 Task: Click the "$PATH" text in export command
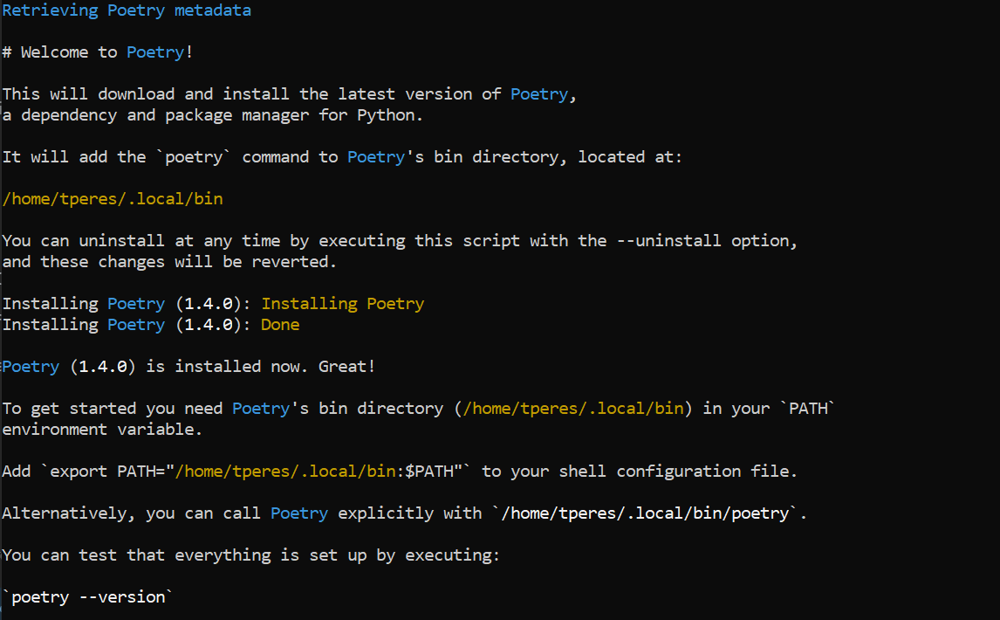(x=434, y=472)
